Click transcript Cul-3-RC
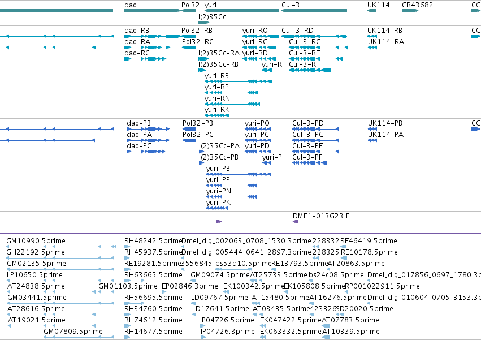481x340 pixels. (305, 42)
